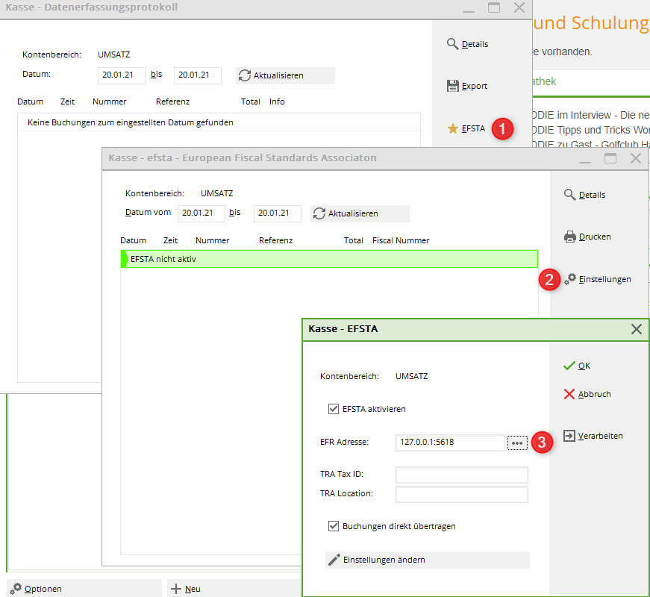Screen dimensions: 650x597
Task: Click the Export disk icon
Action: (453, 86)
